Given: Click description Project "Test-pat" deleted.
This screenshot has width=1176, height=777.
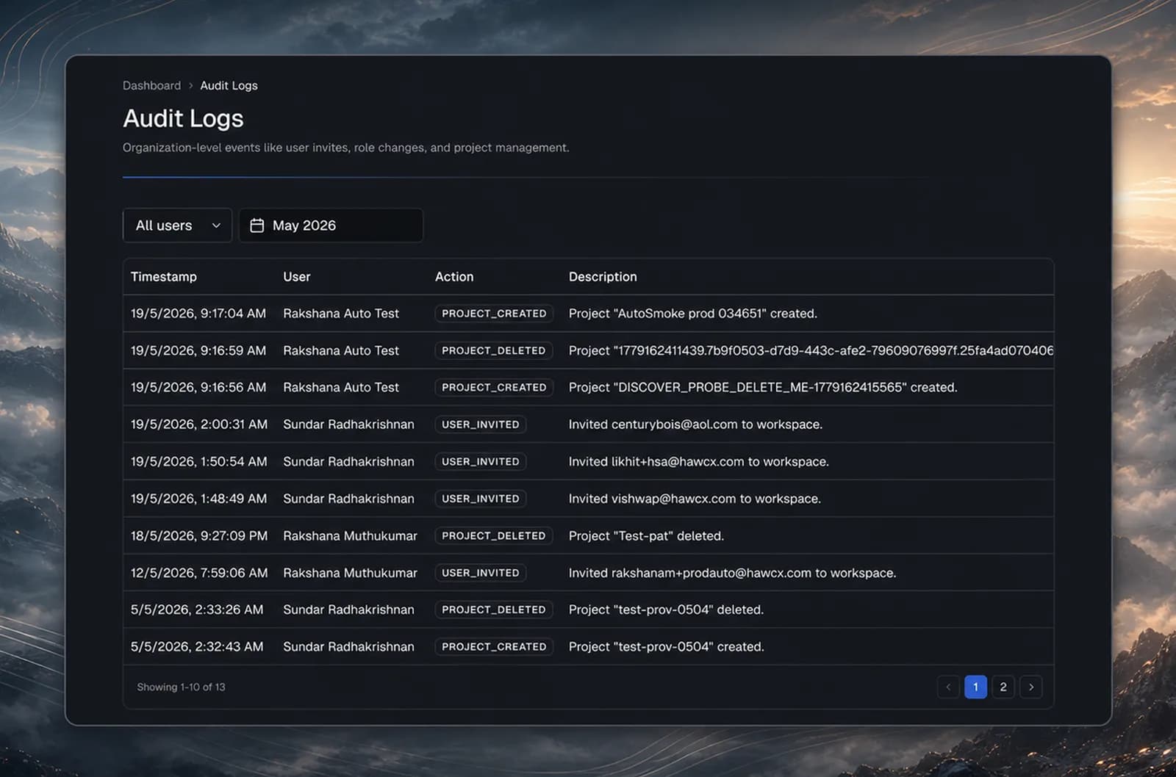Looking at the screenshot, I should (646, 535).
